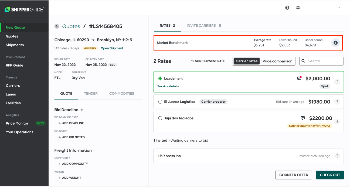The height and width of the screenshot is (187, 350).
Task: Open Loadsmart rate message icon
Action: (x=299, y=78)
